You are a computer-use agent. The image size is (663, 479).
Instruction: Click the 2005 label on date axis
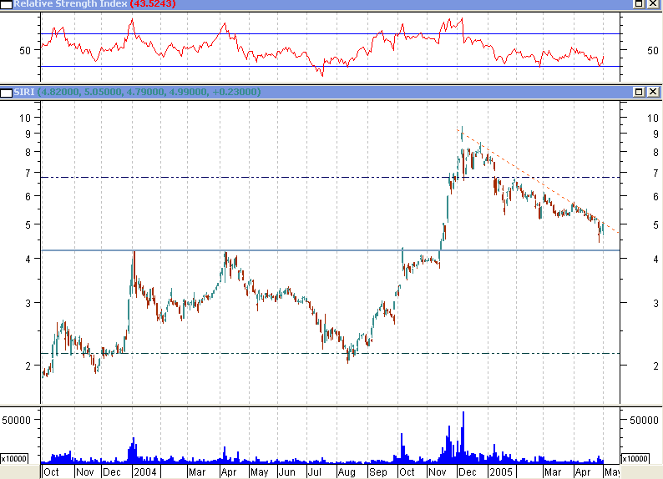click(x=501, y=471)
